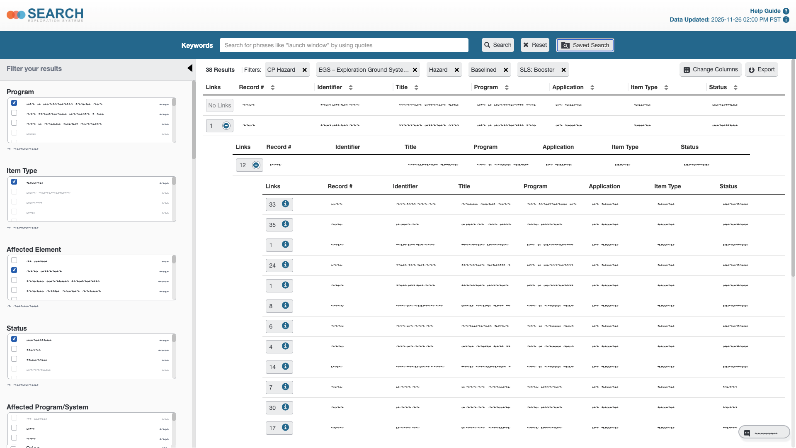Viewport: 796px width, 448px height.
Task: Click the Data Updated info icon
Action: (x=786, y=19)
